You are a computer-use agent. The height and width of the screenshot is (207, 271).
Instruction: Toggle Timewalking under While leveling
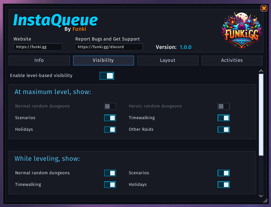coord(110,185)
